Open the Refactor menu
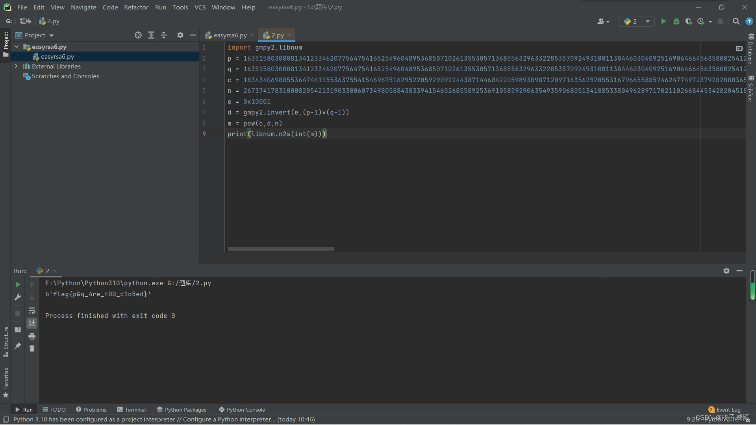 click(x=136, y=7)
